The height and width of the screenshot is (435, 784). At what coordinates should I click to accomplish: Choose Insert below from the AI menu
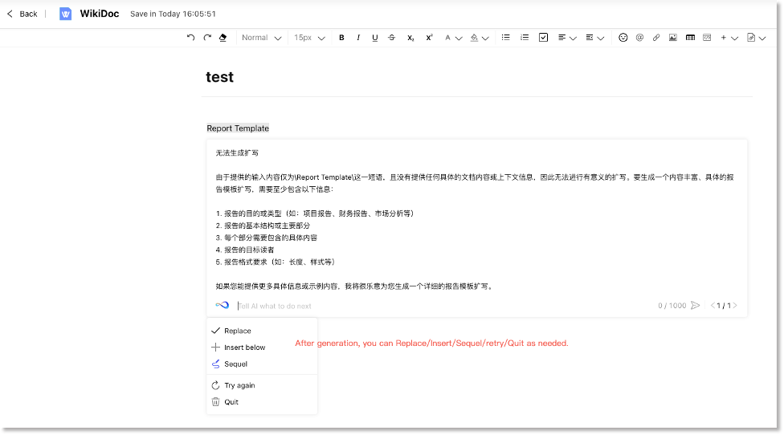click(x=244, y=348)
